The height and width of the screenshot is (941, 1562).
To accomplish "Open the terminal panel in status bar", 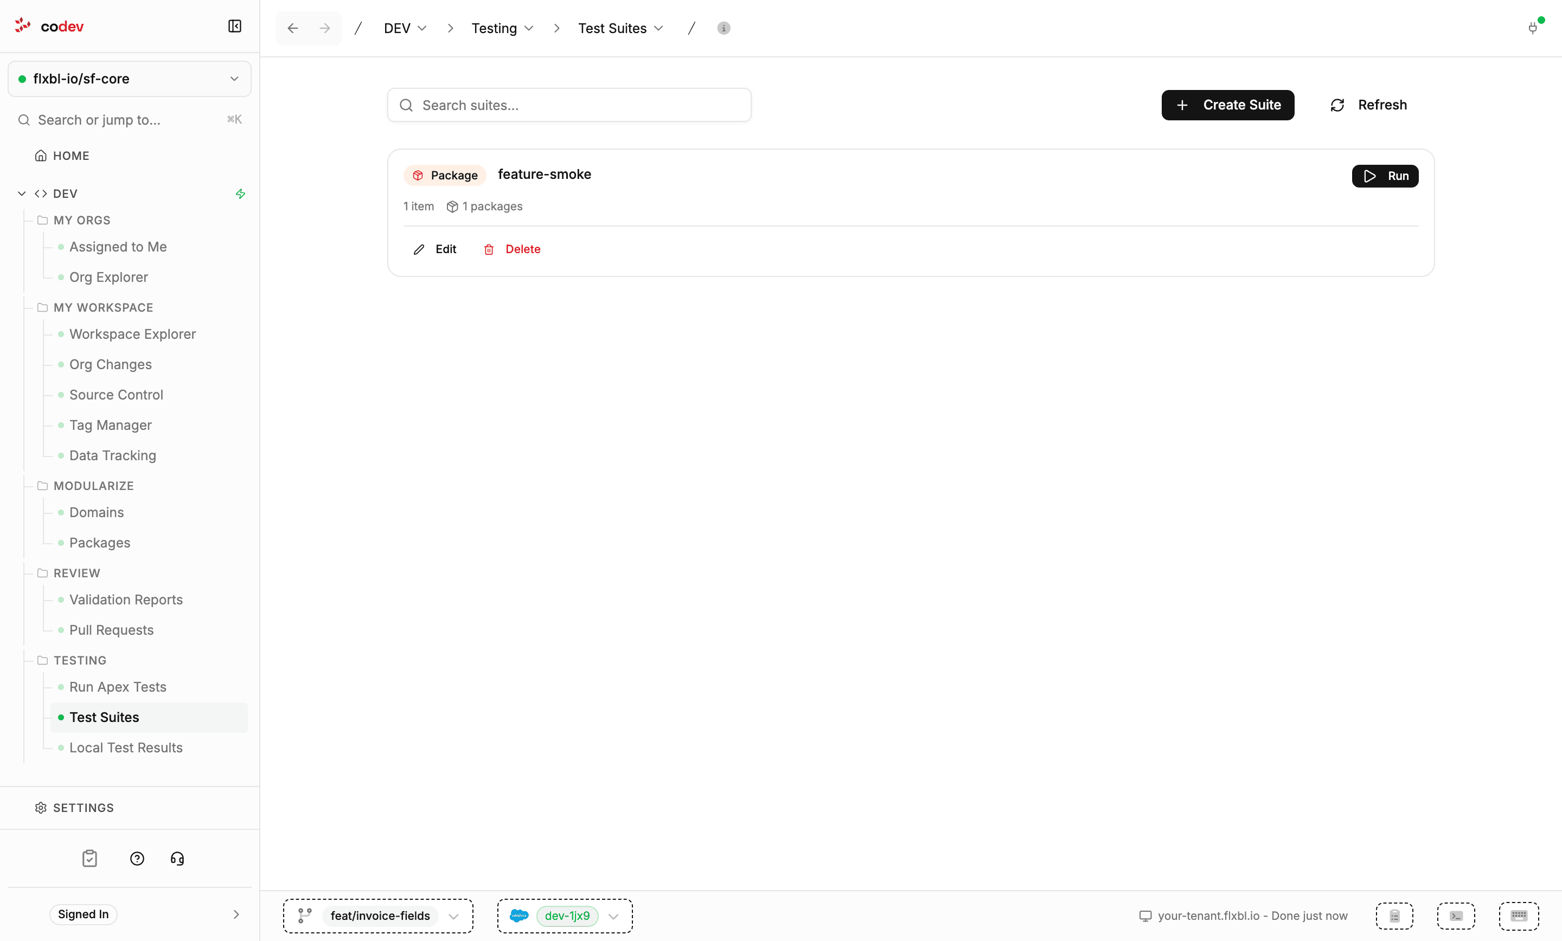I will 1456,916.
